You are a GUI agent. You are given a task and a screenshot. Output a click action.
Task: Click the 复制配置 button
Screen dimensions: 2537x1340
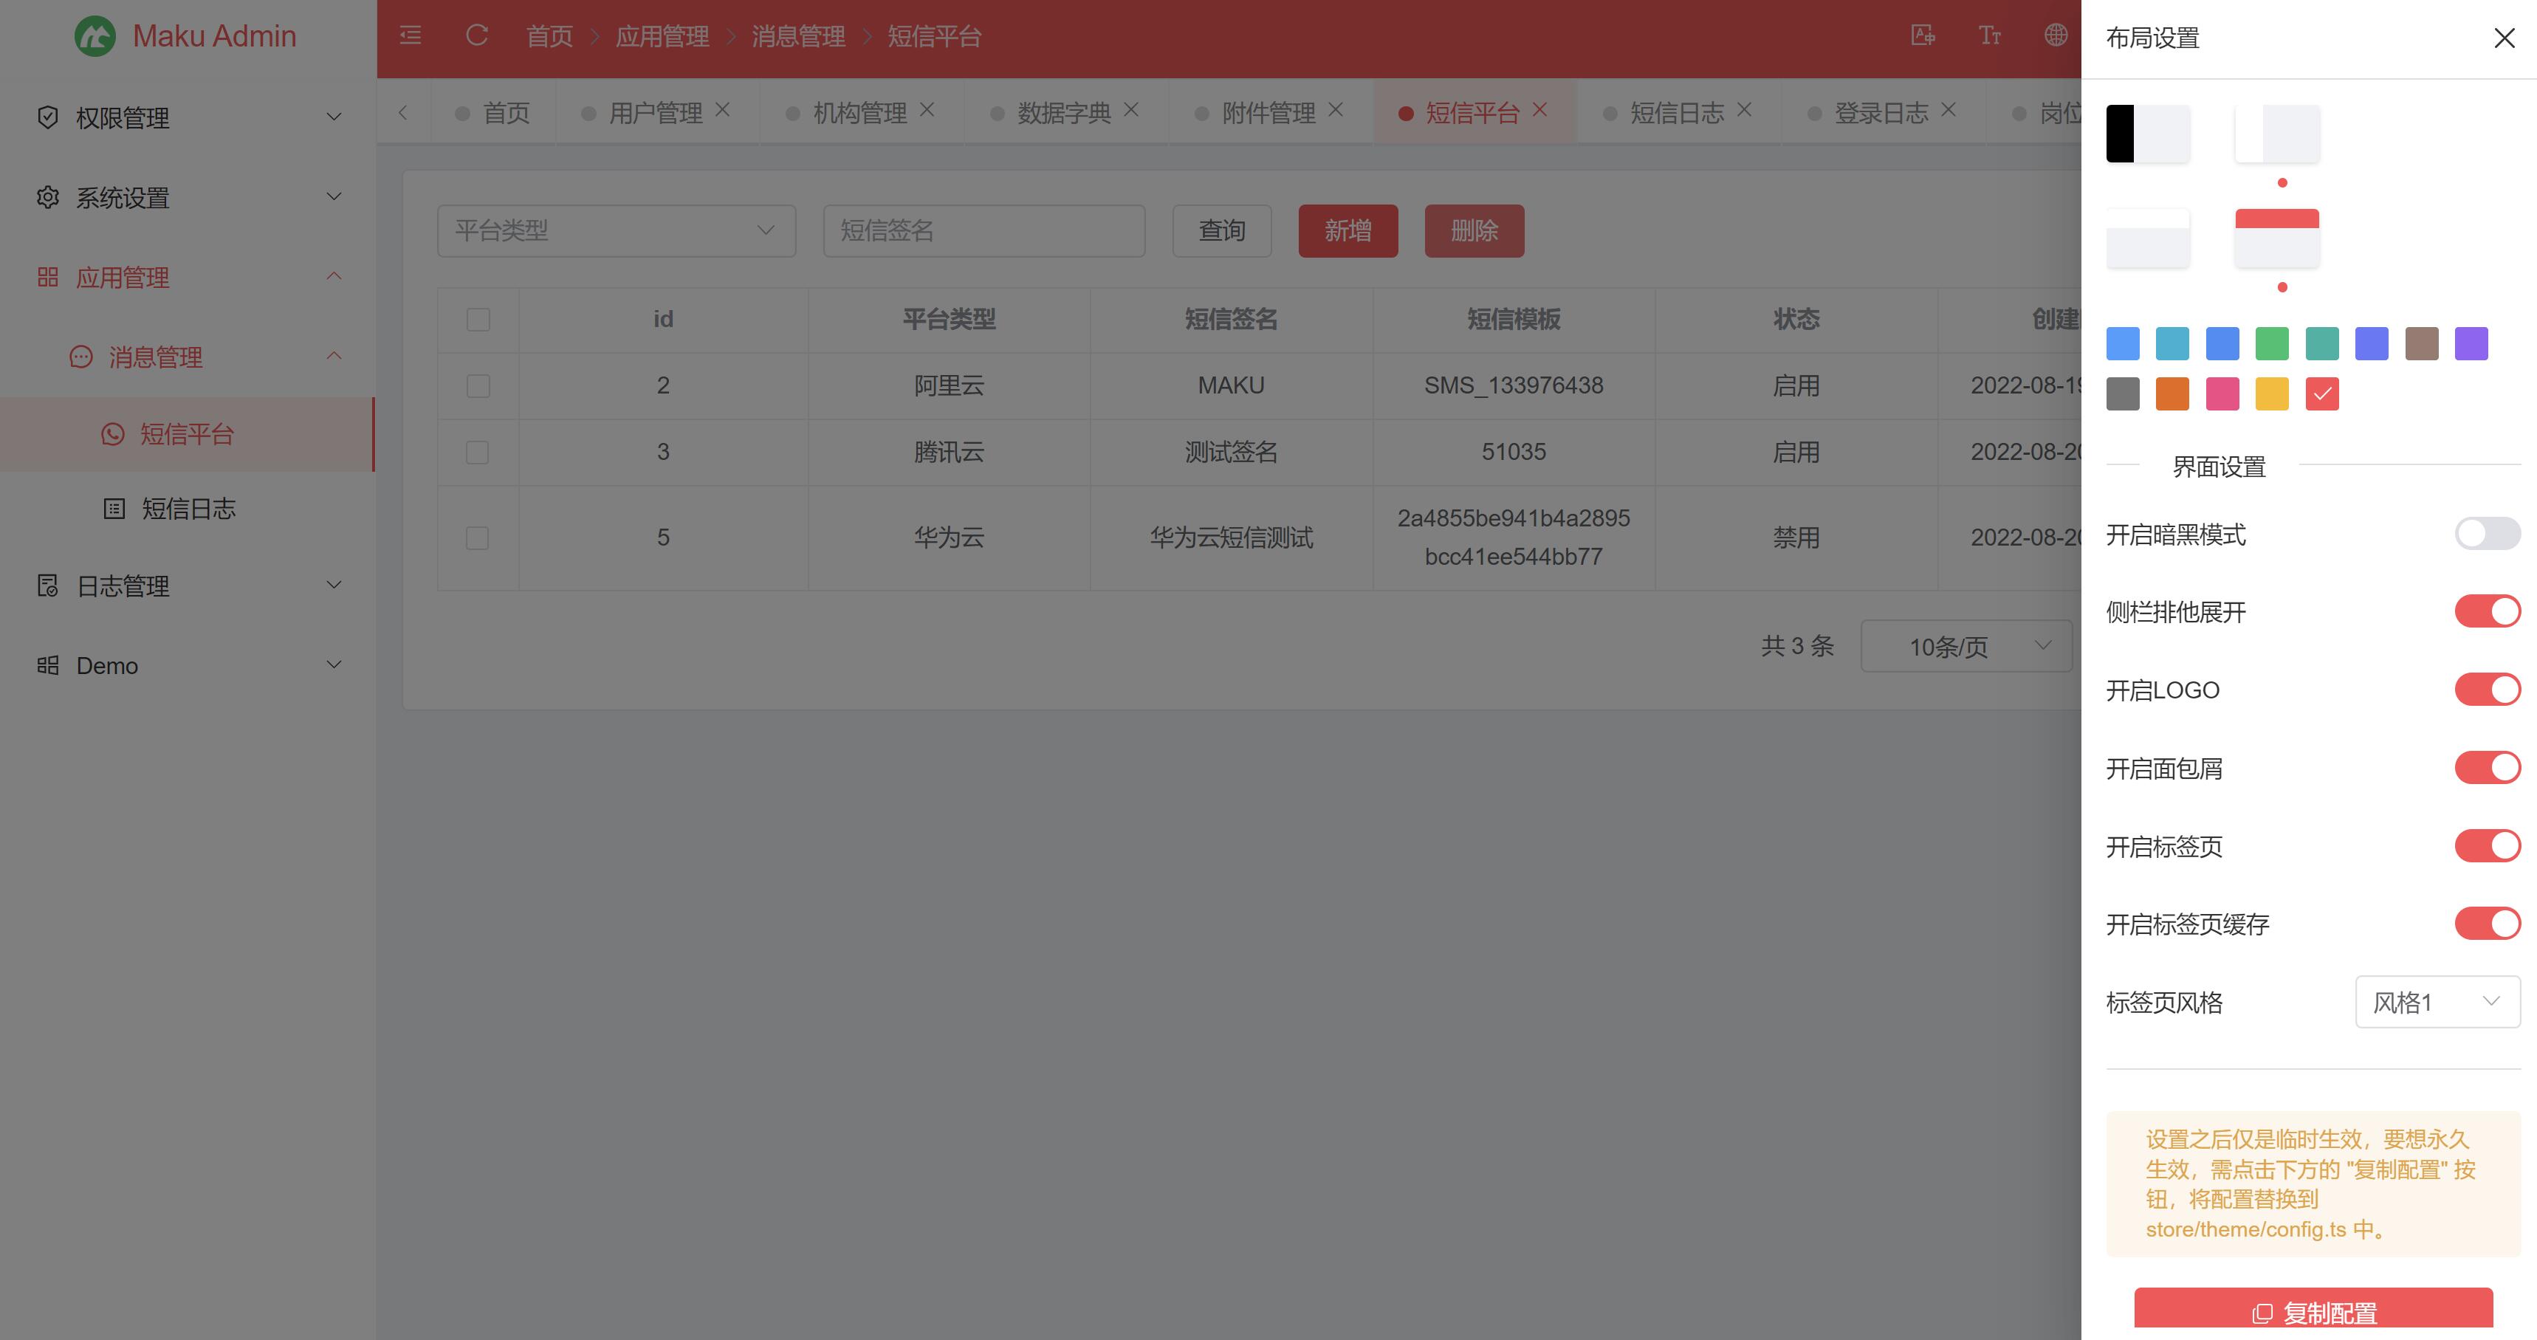click(2313, 1313)
